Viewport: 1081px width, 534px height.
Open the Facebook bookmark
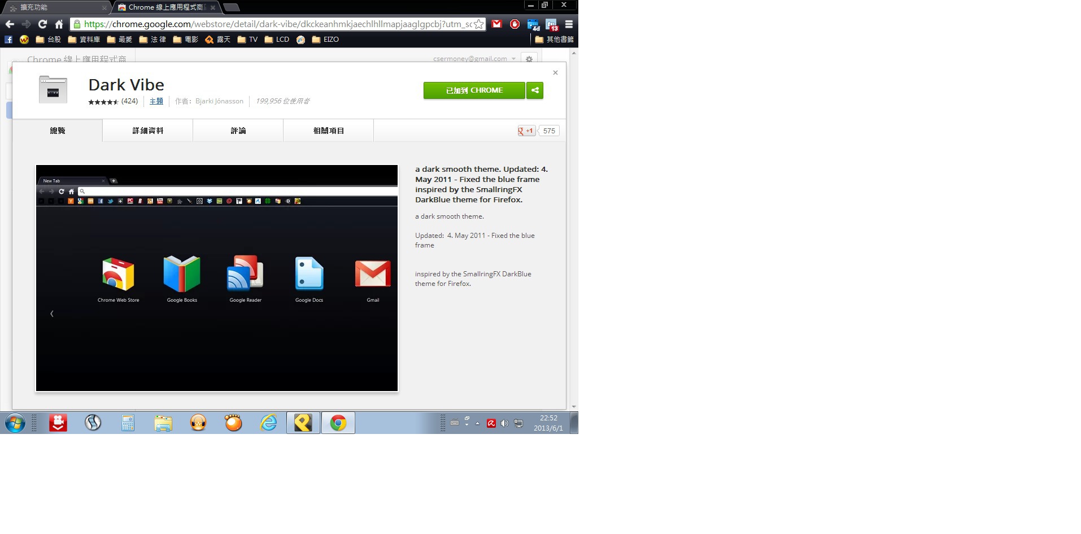pos(8,40)
